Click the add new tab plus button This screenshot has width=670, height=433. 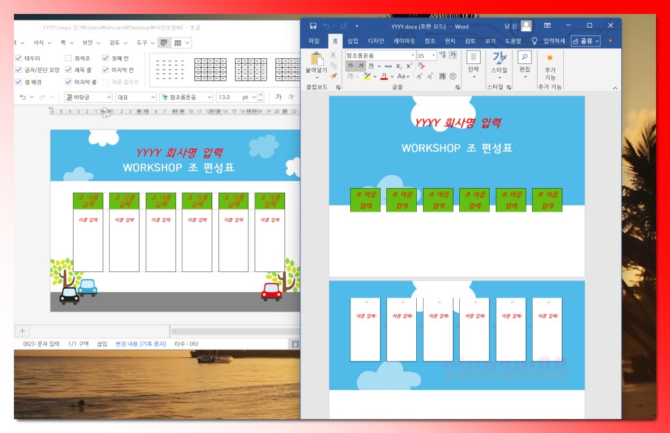click(22, 331)
